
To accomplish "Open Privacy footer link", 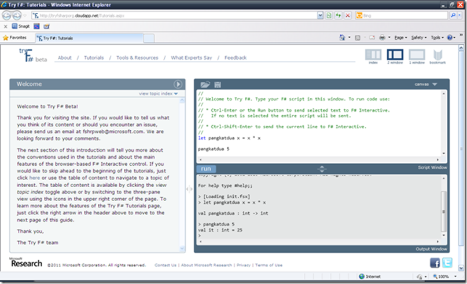I will [244, 265].
